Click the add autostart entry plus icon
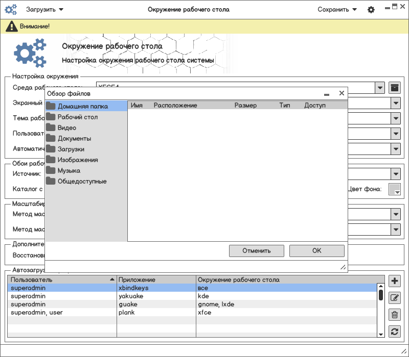This screenshot has height=357, width=409. [x=394, y=281]
